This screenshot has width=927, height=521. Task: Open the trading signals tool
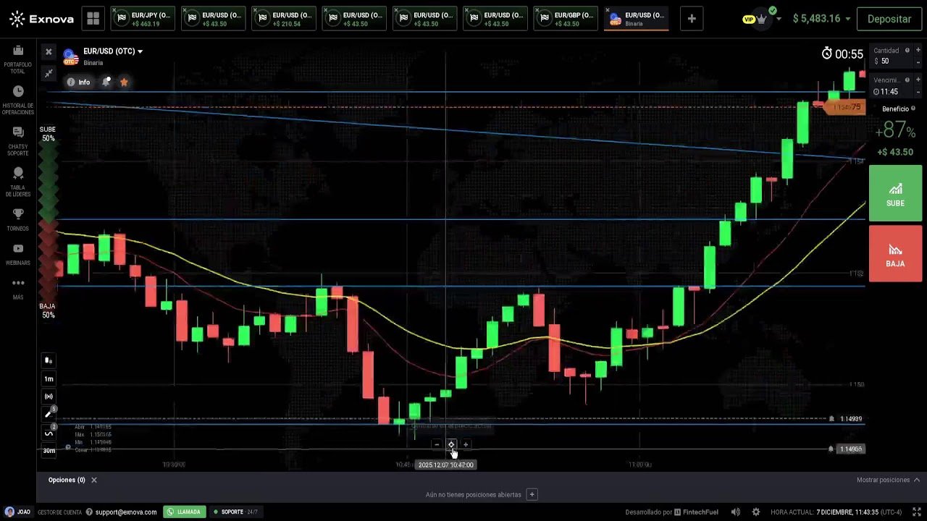[x=49, y=396]
